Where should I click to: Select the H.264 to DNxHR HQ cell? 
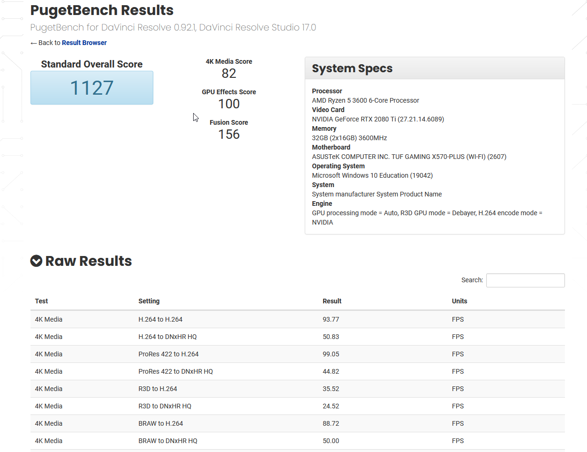click(x=167, y=337)
